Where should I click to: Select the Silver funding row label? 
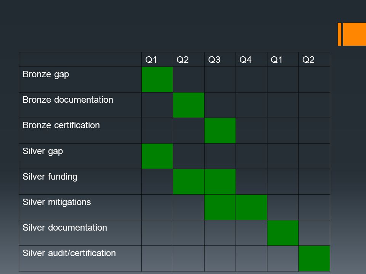50,177
